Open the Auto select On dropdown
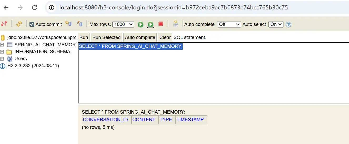Screen dimensions: 349x144 pyautogui.click(x=276, y=24)
